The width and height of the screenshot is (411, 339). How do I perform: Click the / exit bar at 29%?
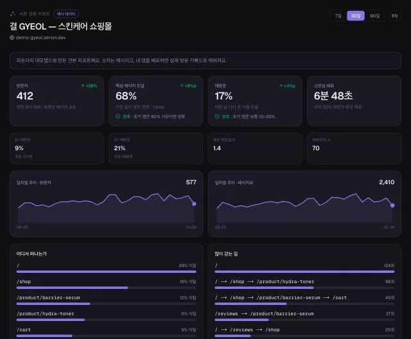[106, 272]
